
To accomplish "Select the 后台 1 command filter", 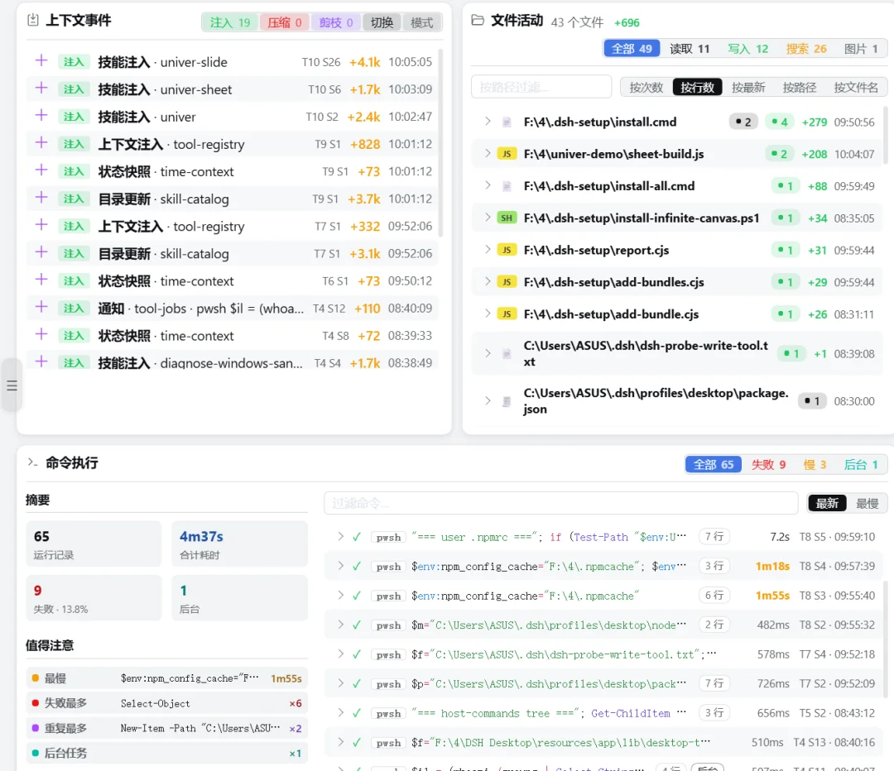I will tap(861, 464).
